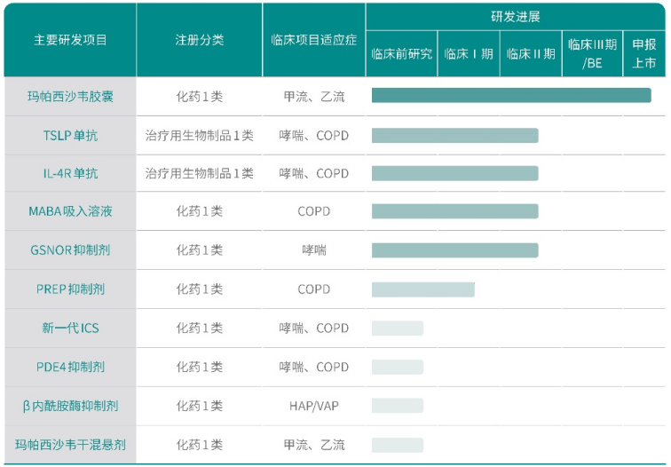
Task: Open the β内酰胺酶抑制剂 project entry
Action: 70,406
